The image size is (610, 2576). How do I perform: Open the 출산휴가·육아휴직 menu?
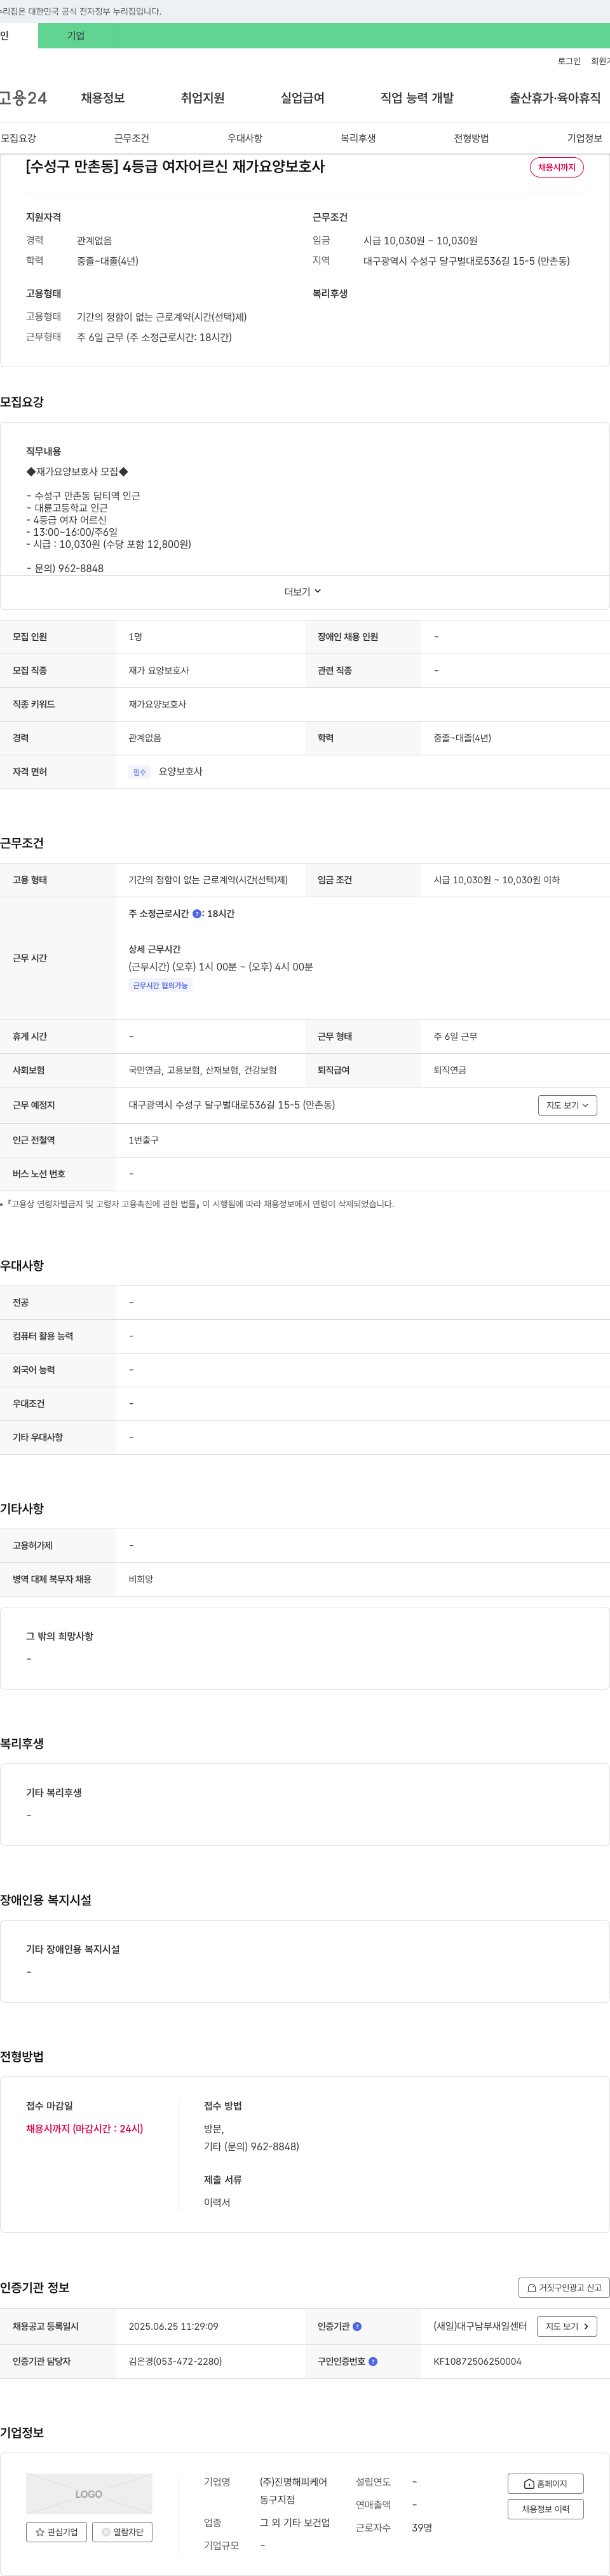(x=555, y=98)
